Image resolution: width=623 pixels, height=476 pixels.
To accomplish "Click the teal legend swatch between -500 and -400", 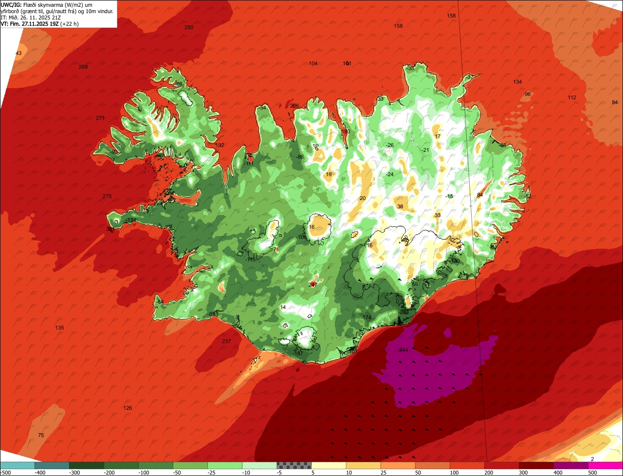I will click(17, 465).
